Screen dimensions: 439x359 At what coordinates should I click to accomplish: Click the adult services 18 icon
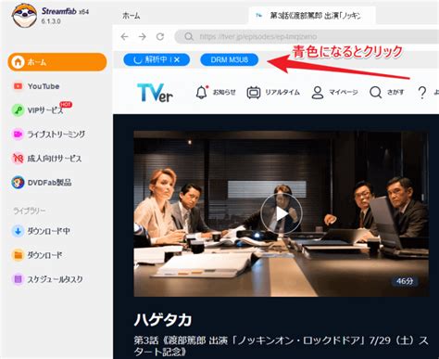tap(18, 159)
